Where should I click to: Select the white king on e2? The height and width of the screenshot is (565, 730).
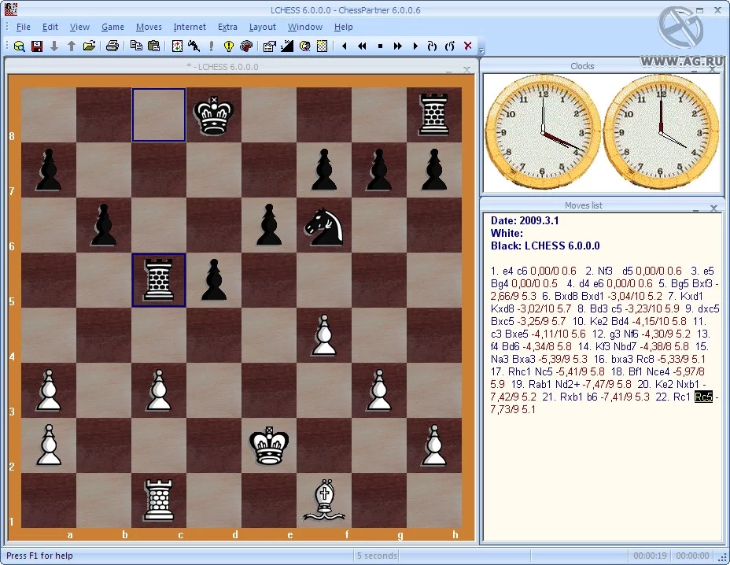pyautogui.click(x=268, y=445)
